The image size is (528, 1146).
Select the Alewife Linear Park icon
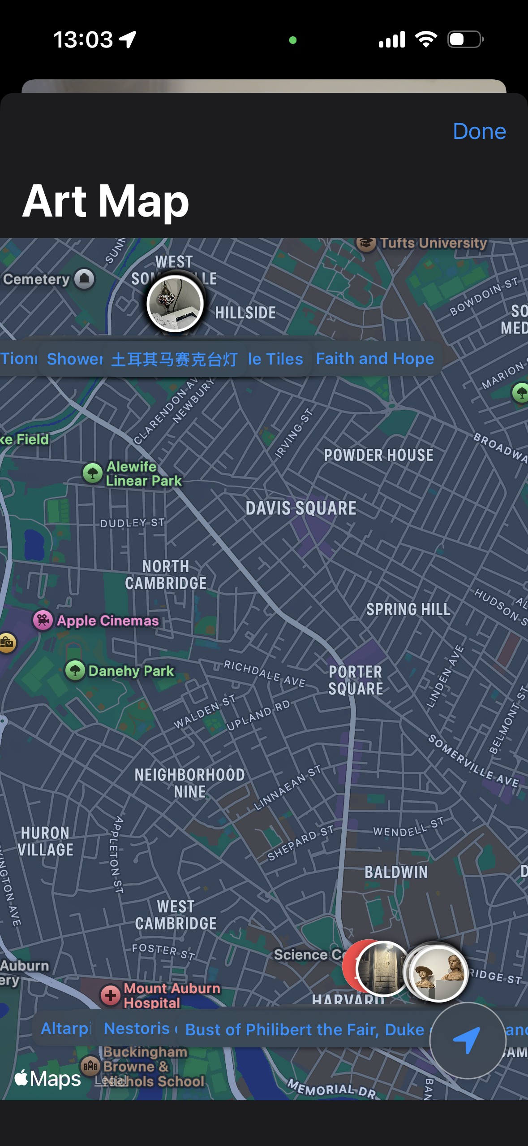click(x=93, y=473)
